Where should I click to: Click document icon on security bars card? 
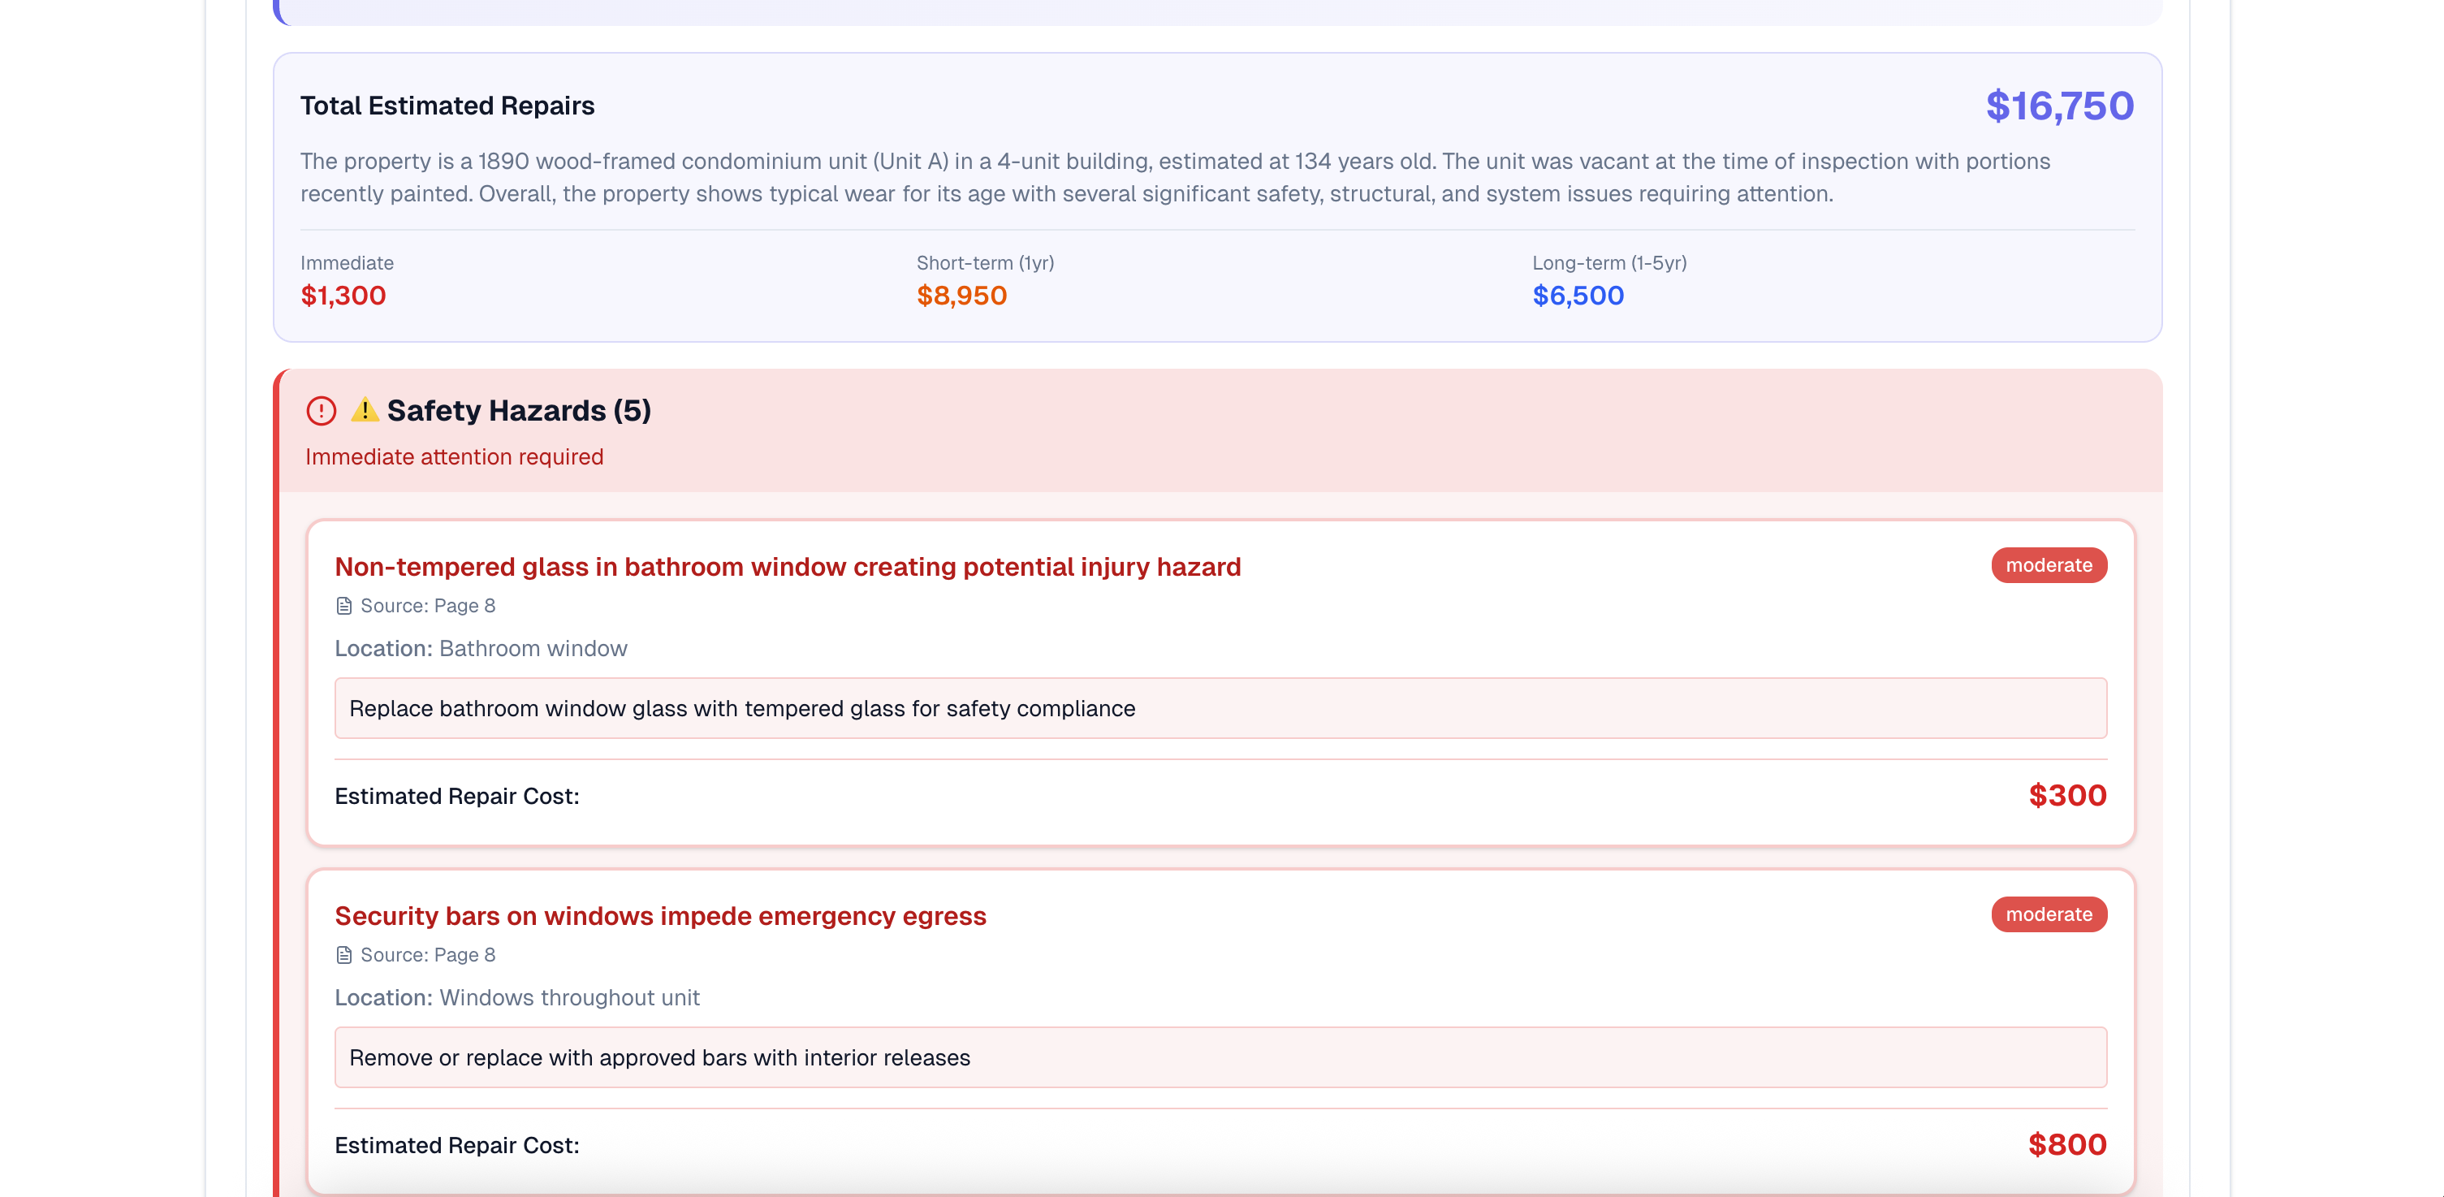pos(343,955)
